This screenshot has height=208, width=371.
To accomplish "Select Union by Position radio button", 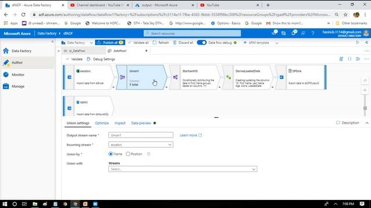I will point(128,154).
